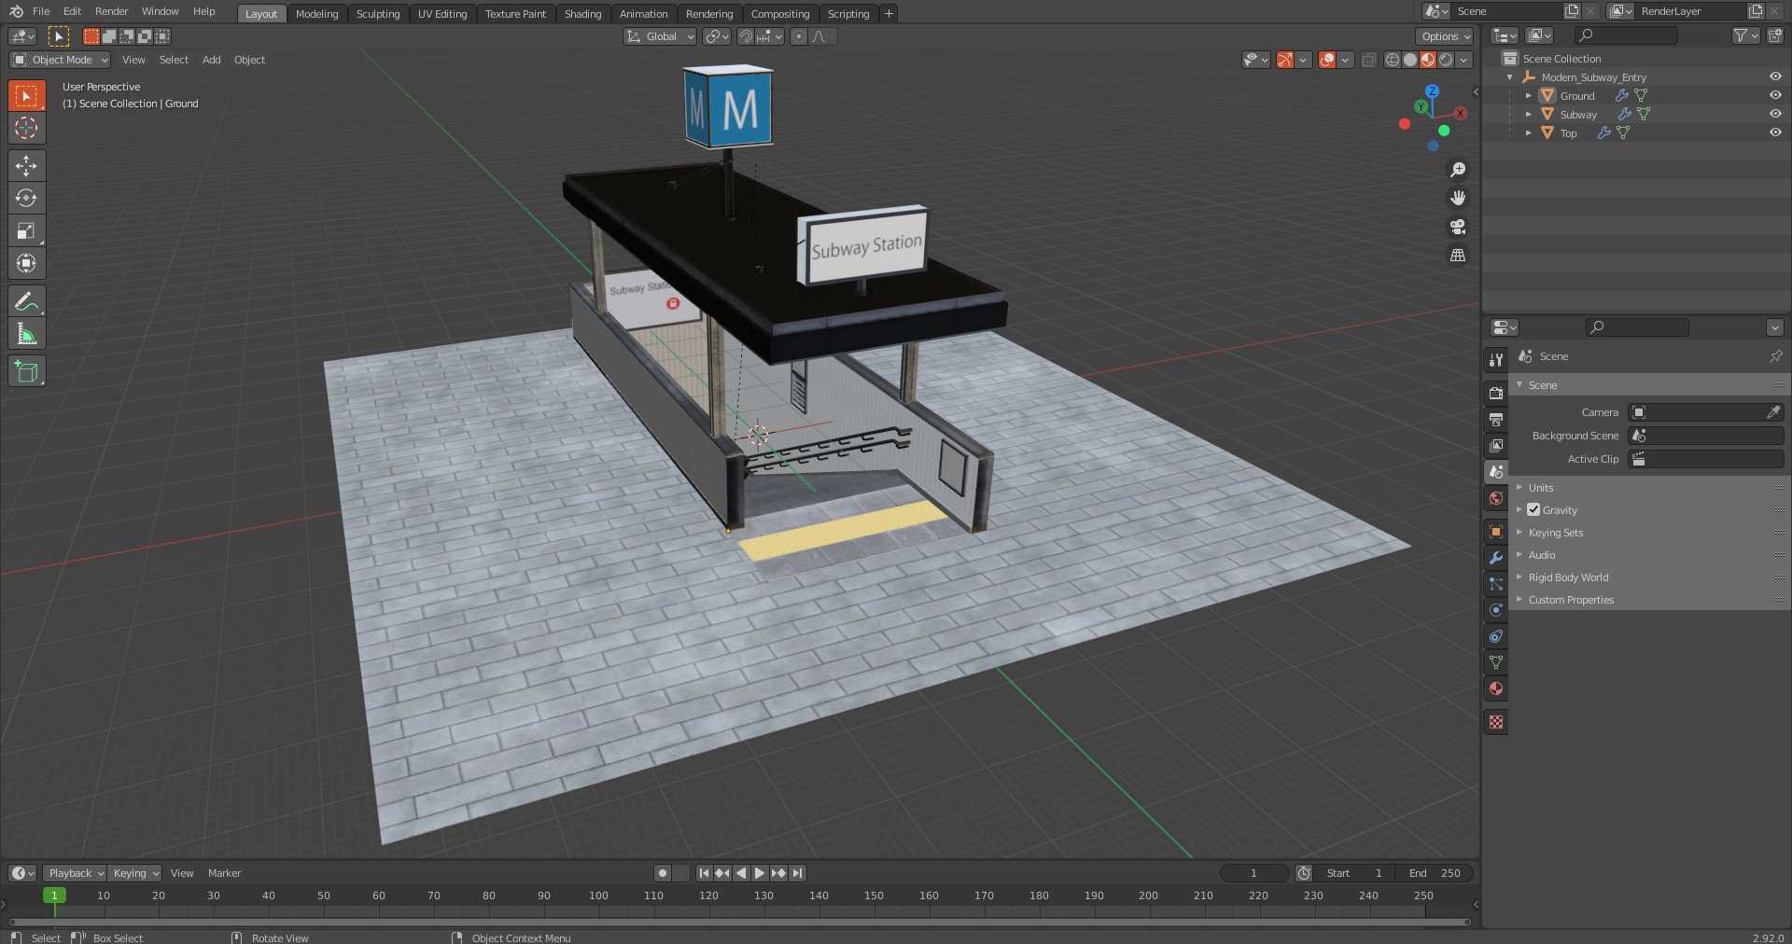Image resolution: width=1792 pixels, height=944 pixels.
Task: Activate the Transform tool
Action: tap(26, 263)
